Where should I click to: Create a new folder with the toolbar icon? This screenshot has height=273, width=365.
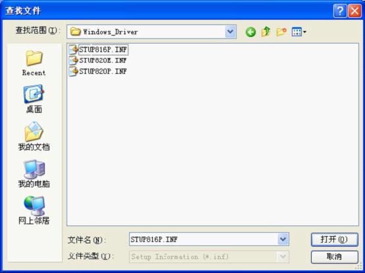point(281,32)
